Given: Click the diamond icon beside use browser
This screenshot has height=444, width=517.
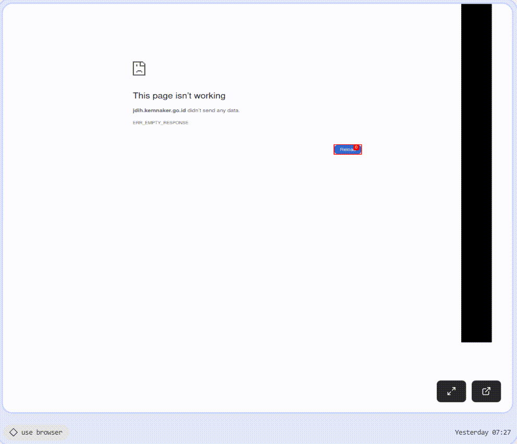Looking at the screenshot, I should point(13,432).
